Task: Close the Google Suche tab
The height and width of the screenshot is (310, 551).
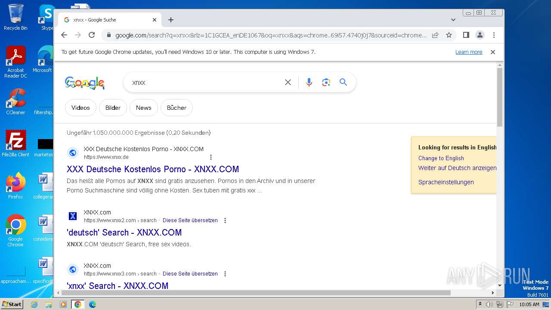Action: pos(155,20)
